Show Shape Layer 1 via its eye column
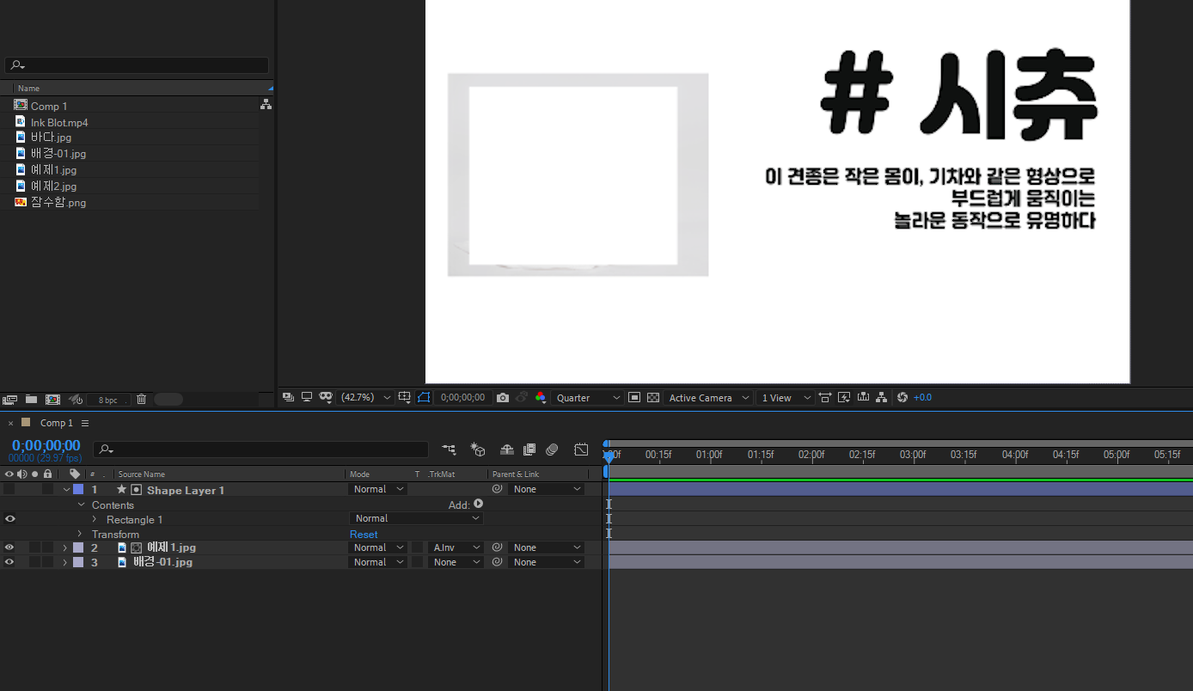 pos(9,489)
